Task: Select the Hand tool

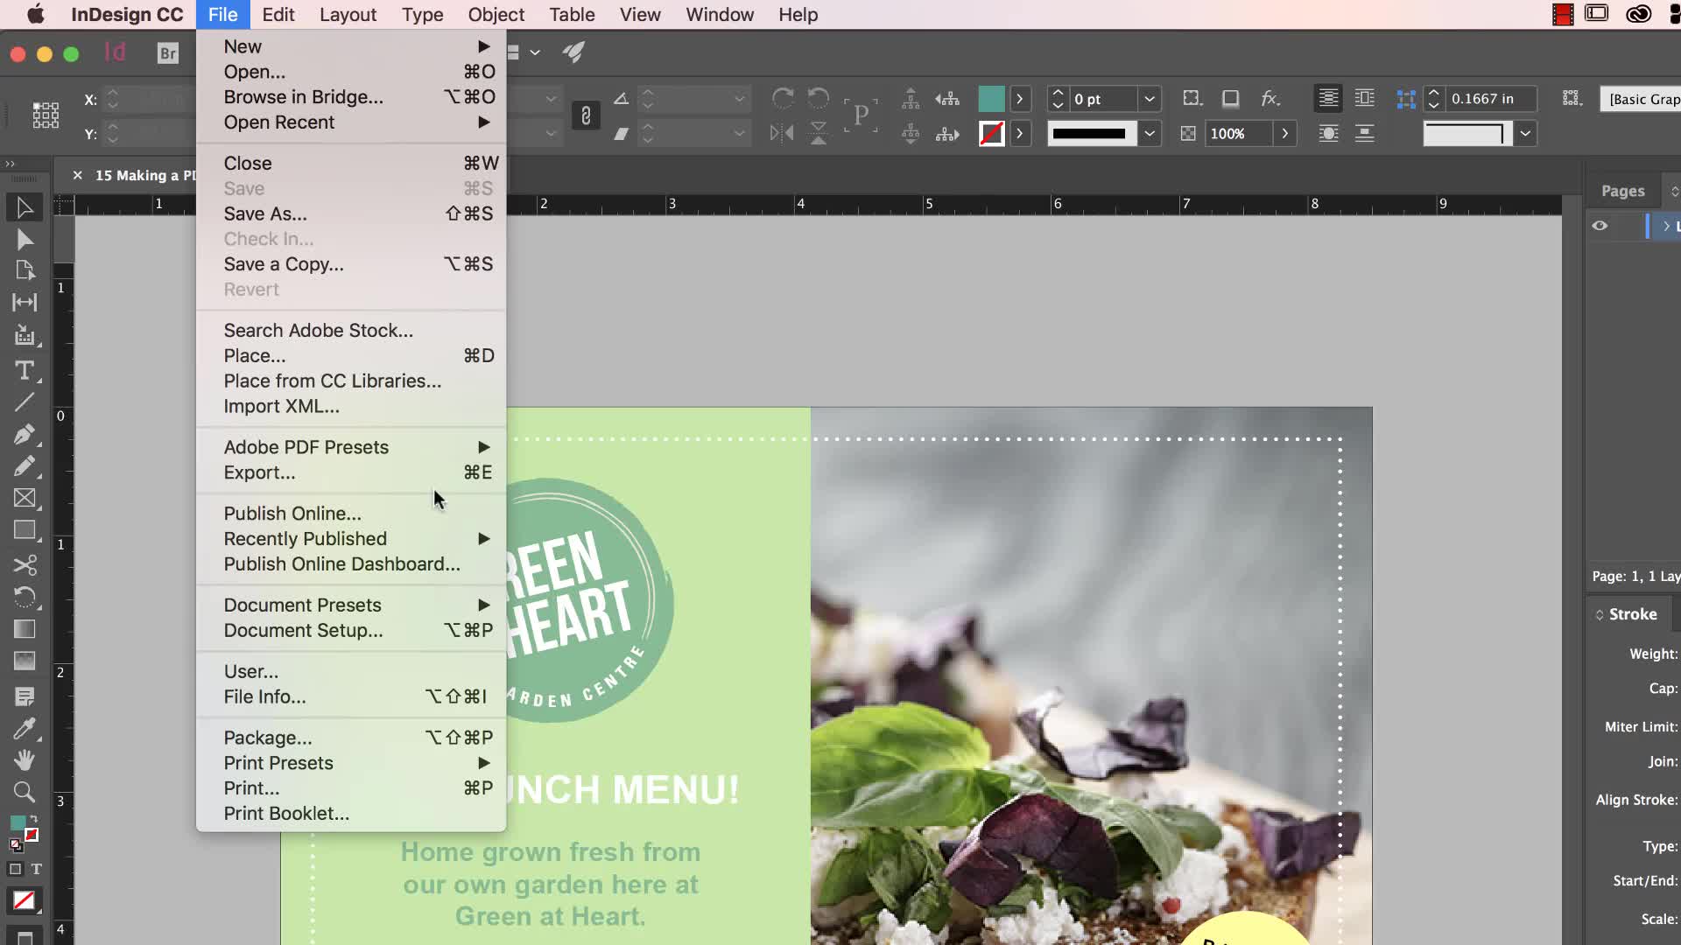Action: pyautogui.click(x=25, y=760)
